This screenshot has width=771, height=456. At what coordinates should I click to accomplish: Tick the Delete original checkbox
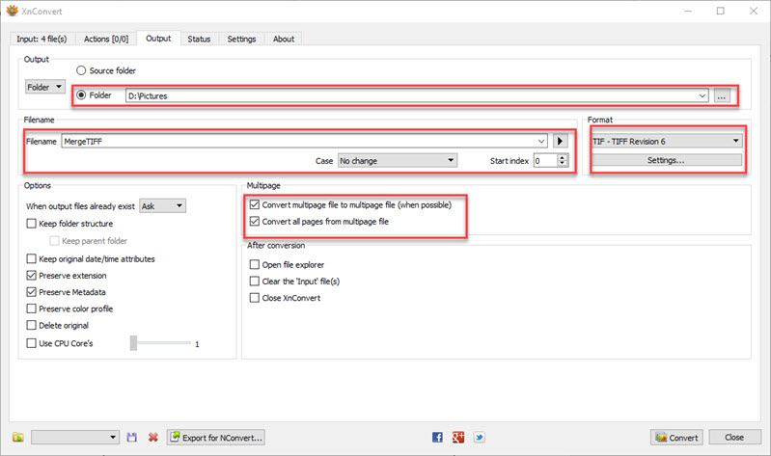click(32, 326)
